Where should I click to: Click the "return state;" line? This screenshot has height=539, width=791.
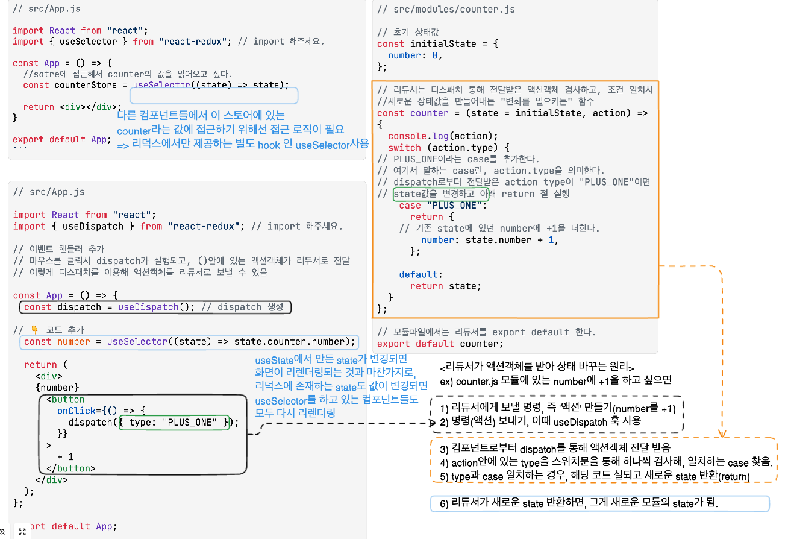click(446, 286)
